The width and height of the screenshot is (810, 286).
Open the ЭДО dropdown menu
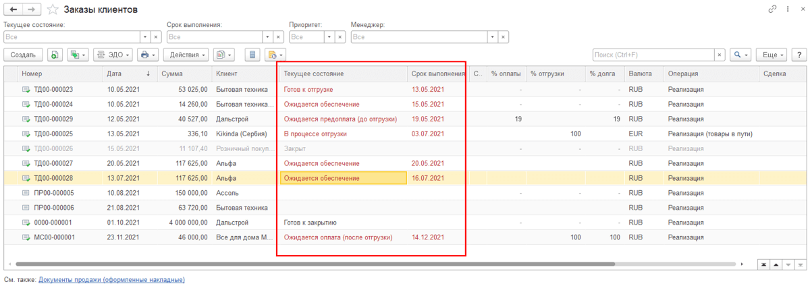[x=113, y=55]
